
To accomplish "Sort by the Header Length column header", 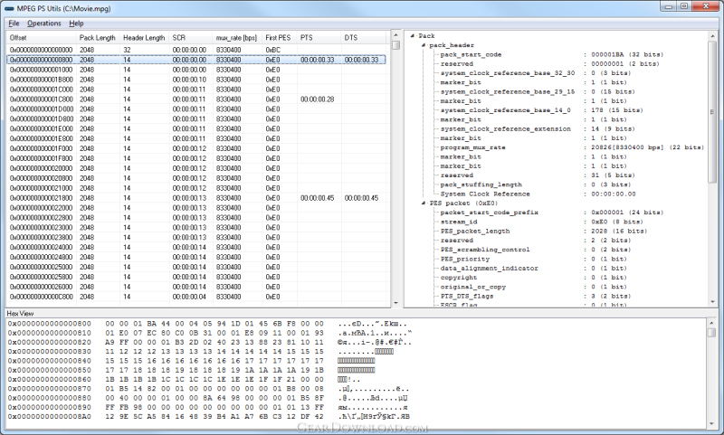I will (x=144, y=38).
